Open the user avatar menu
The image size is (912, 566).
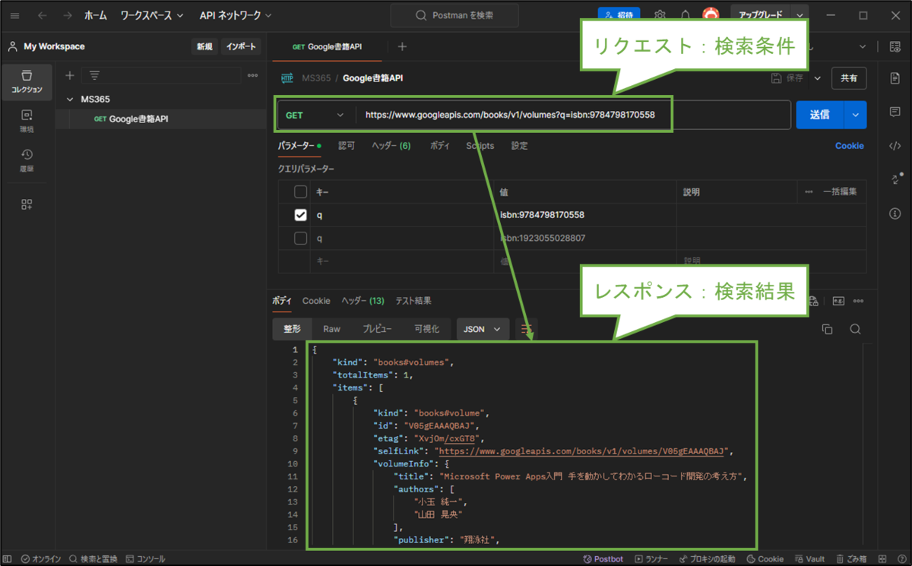(x=711, y=15)
